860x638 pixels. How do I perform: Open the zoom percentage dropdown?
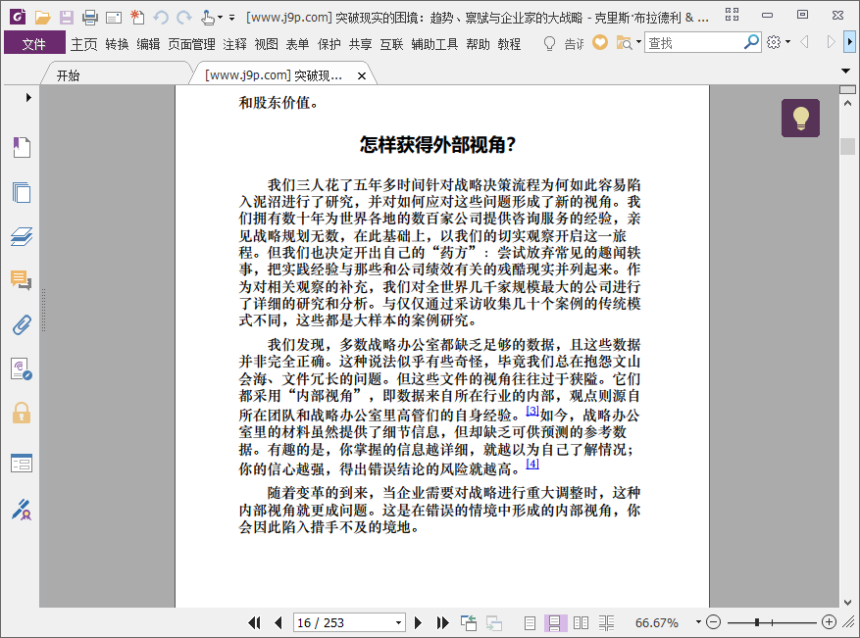click(x=698, y=622)
